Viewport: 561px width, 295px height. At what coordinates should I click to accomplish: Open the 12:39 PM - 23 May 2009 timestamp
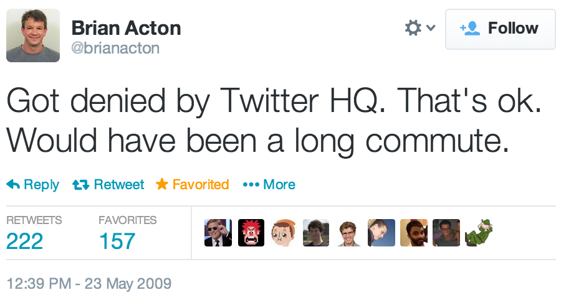pos(89,283)
